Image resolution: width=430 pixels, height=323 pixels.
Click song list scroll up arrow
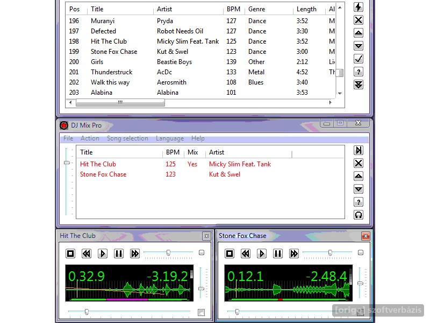pyautogui.click(x=340, y=8)
